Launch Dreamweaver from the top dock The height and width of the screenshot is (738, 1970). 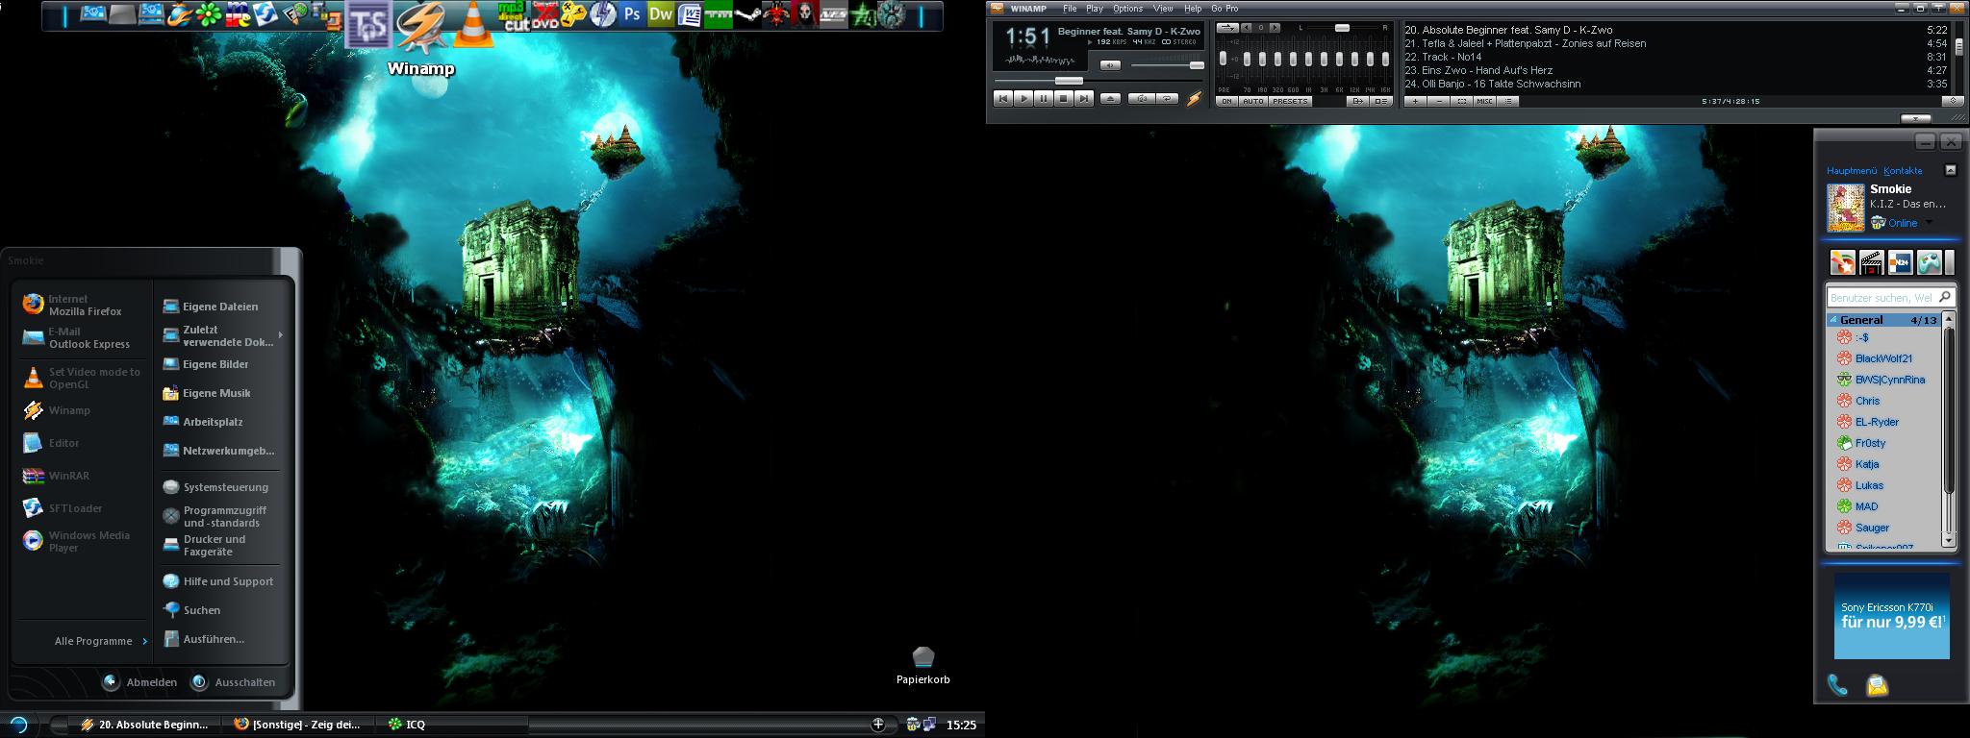point(661,14)
